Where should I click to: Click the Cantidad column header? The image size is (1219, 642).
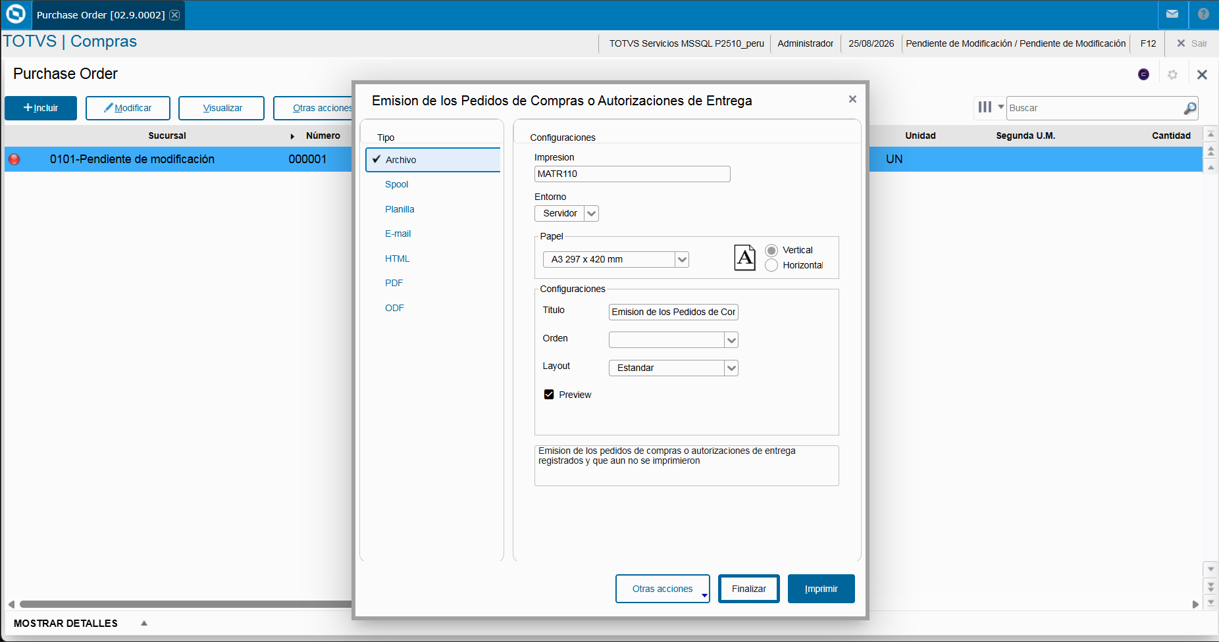1171,136
